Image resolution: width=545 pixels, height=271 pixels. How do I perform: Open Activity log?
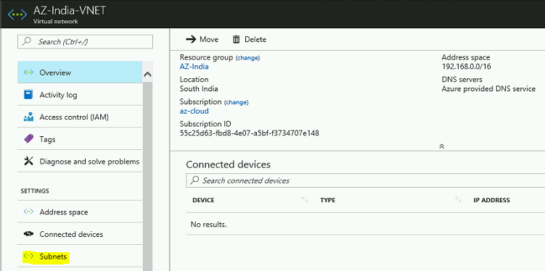pos(80,94)
